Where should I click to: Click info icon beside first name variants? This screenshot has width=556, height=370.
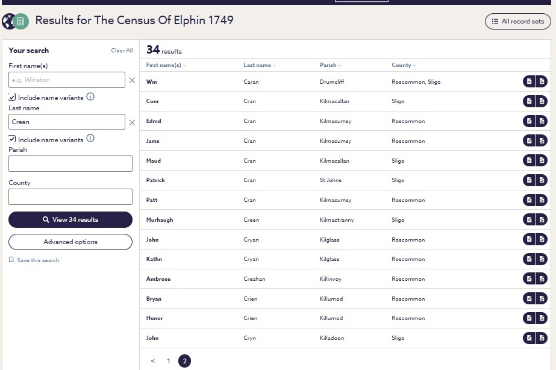point(90,96)
